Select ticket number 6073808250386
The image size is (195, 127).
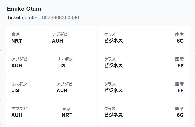(61, 18)
